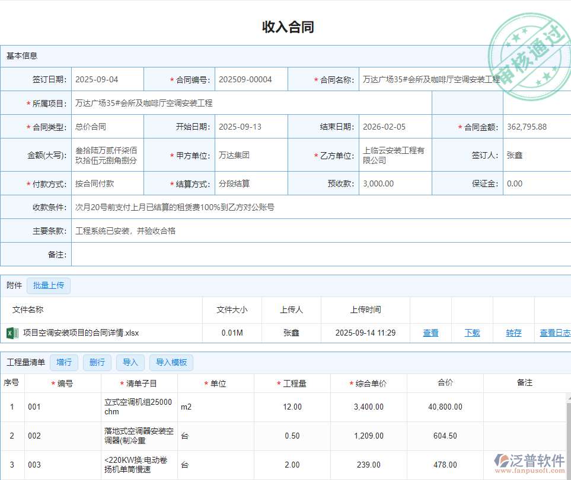The image size is (571, 480).
Task: View logs via 查看日志 link
Action: tap(554, 333)
